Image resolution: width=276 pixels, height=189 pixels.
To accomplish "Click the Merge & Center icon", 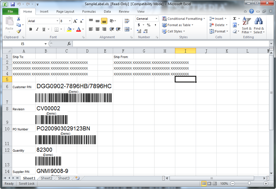I will point(127,29).
